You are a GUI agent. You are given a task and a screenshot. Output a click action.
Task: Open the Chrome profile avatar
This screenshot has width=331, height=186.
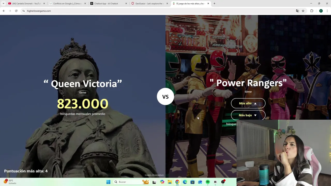[x=321, y=11]
